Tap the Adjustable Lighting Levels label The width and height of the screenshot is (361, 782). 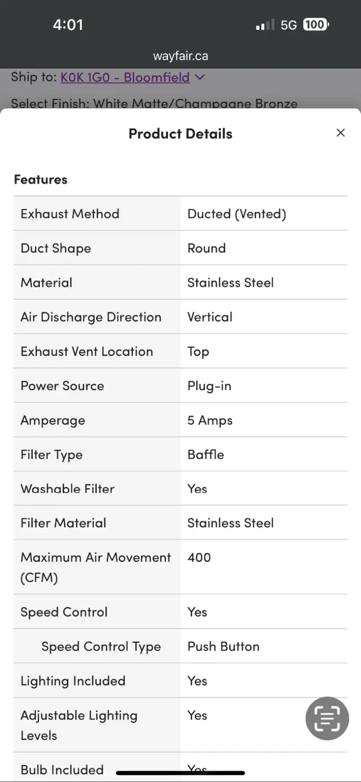click(79, 725)
